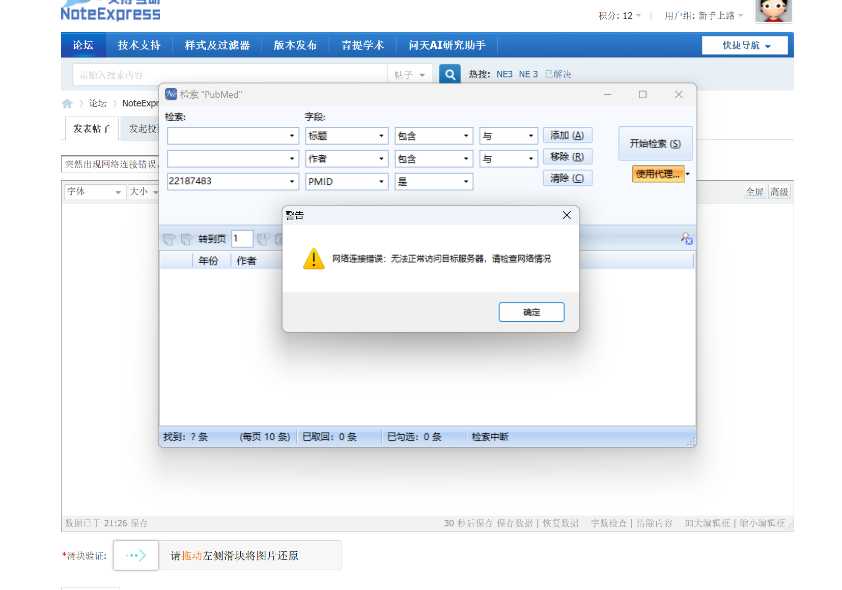The image size is (842, 590).
Task: Click the 使用代理 button
Action: pos(658,174)
